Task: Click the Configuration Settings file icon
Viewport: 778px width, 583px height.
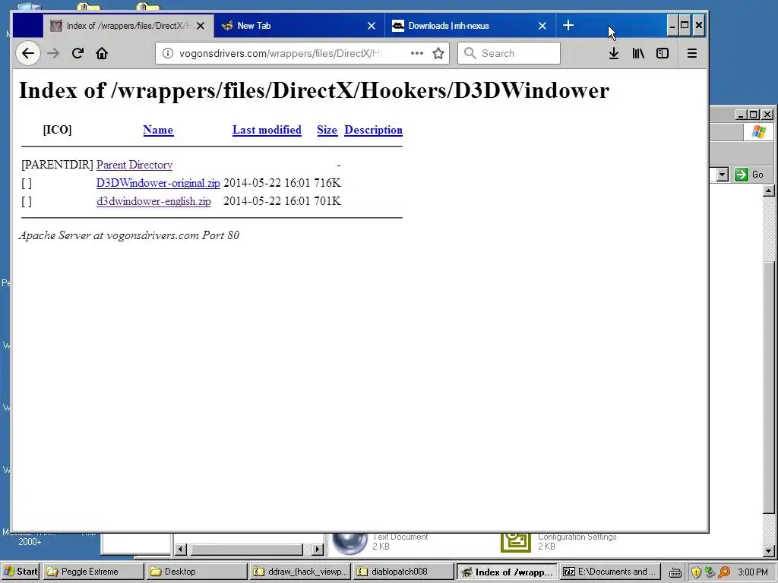Action: coord(516,541)
